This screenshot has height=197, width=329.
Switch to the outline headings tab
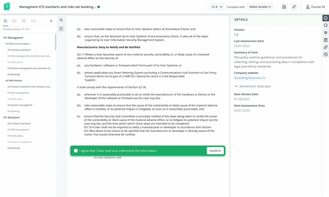[5, 21]
